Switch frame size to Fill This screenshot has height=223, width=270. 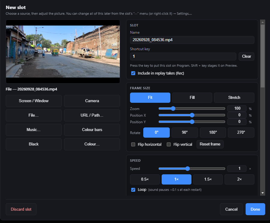tap(192, 98)
